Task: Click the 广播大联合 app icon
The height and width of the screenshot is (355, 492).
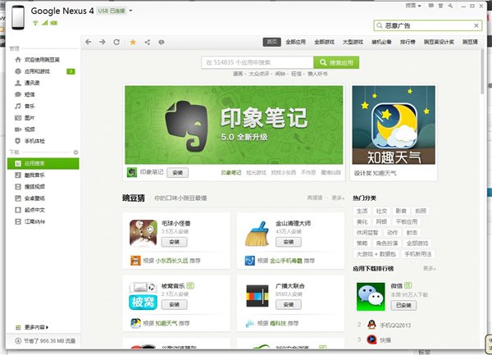Action: click(x=257, y=296)
